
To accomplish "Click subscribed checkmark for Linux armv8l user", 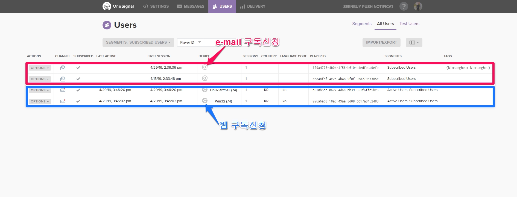I will coord(78,90).
